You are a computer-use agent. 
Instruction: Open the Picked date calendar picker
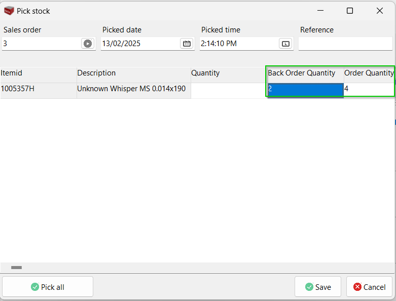(187, 44)
